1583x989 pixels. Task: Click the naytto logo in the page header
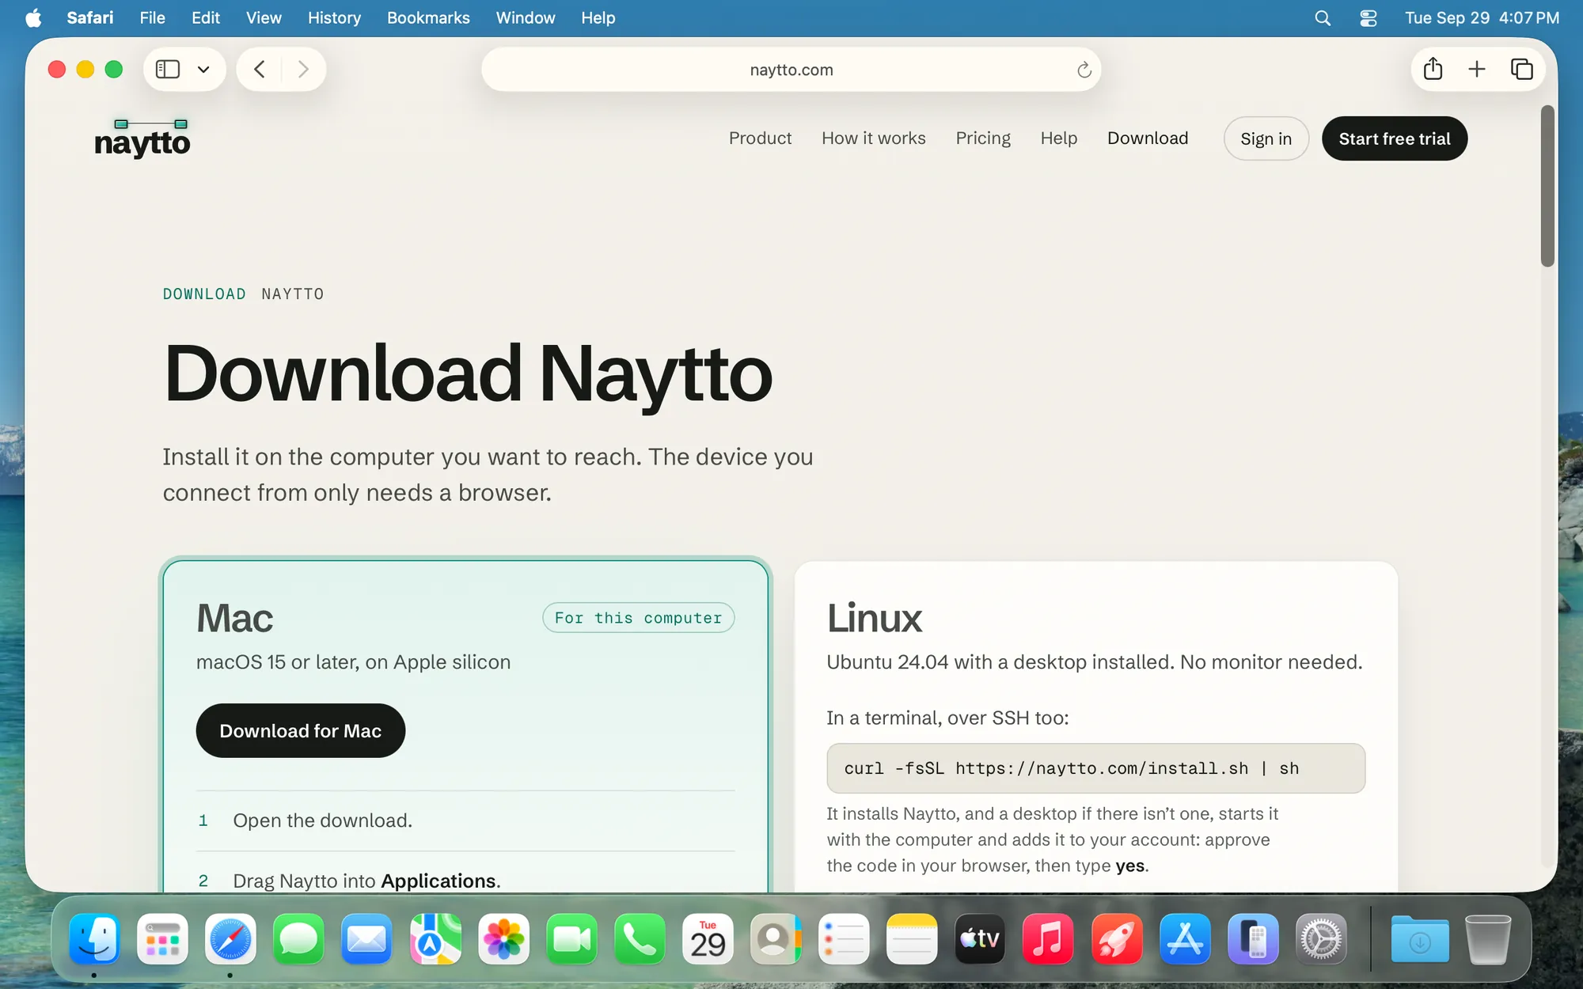[142, 138]
